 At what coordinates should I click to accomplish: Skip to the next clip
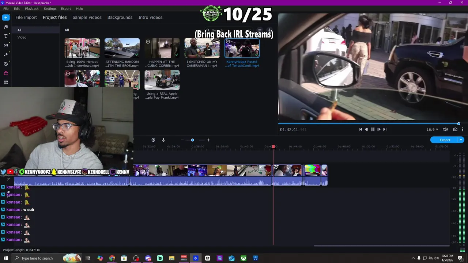[x=385, y=129]
